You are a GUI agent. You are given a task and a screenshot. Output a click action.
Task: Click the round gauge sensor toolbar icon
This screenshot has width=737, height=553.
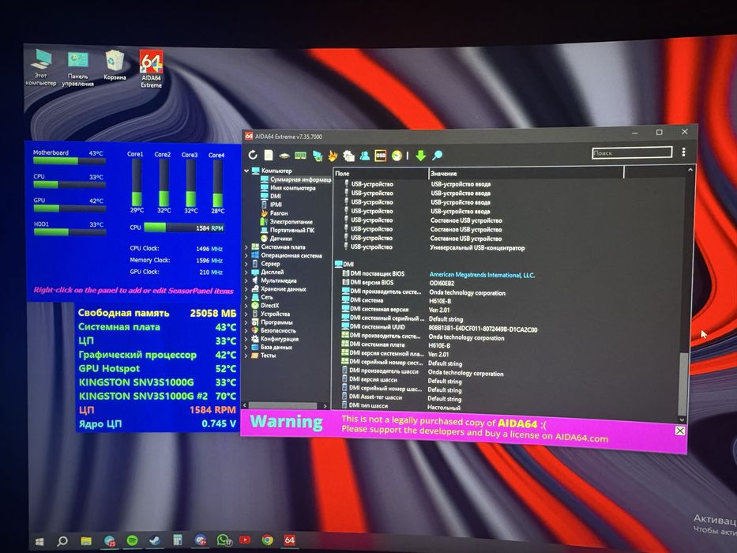coord(397,155)
